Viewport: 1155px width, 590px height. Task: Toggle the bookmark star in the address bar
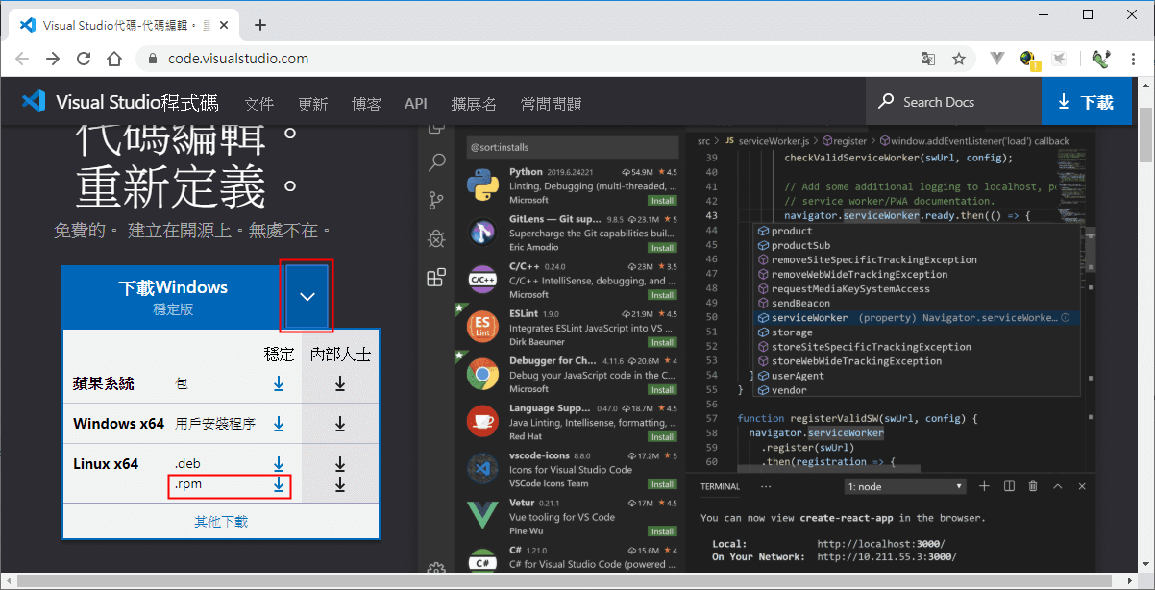(x=959, y=59)
